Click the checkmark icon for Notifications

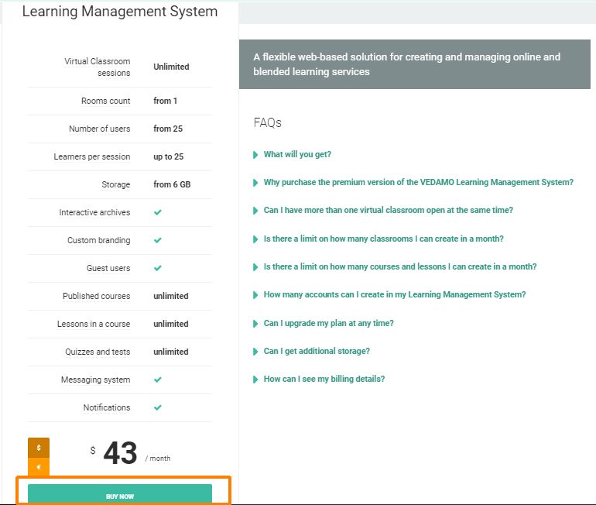(158, 407)
